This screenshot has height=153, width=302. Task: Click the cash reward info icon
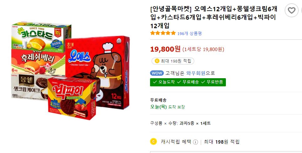click(195, 142)
